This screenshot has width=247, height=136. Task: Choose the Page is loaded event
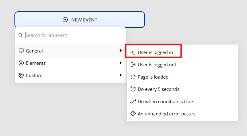pos(182,77)
